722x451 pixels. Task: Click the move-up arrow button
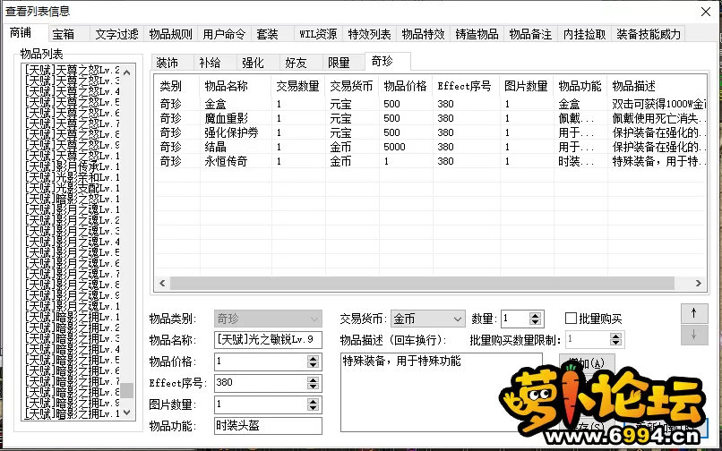[693, 313]
